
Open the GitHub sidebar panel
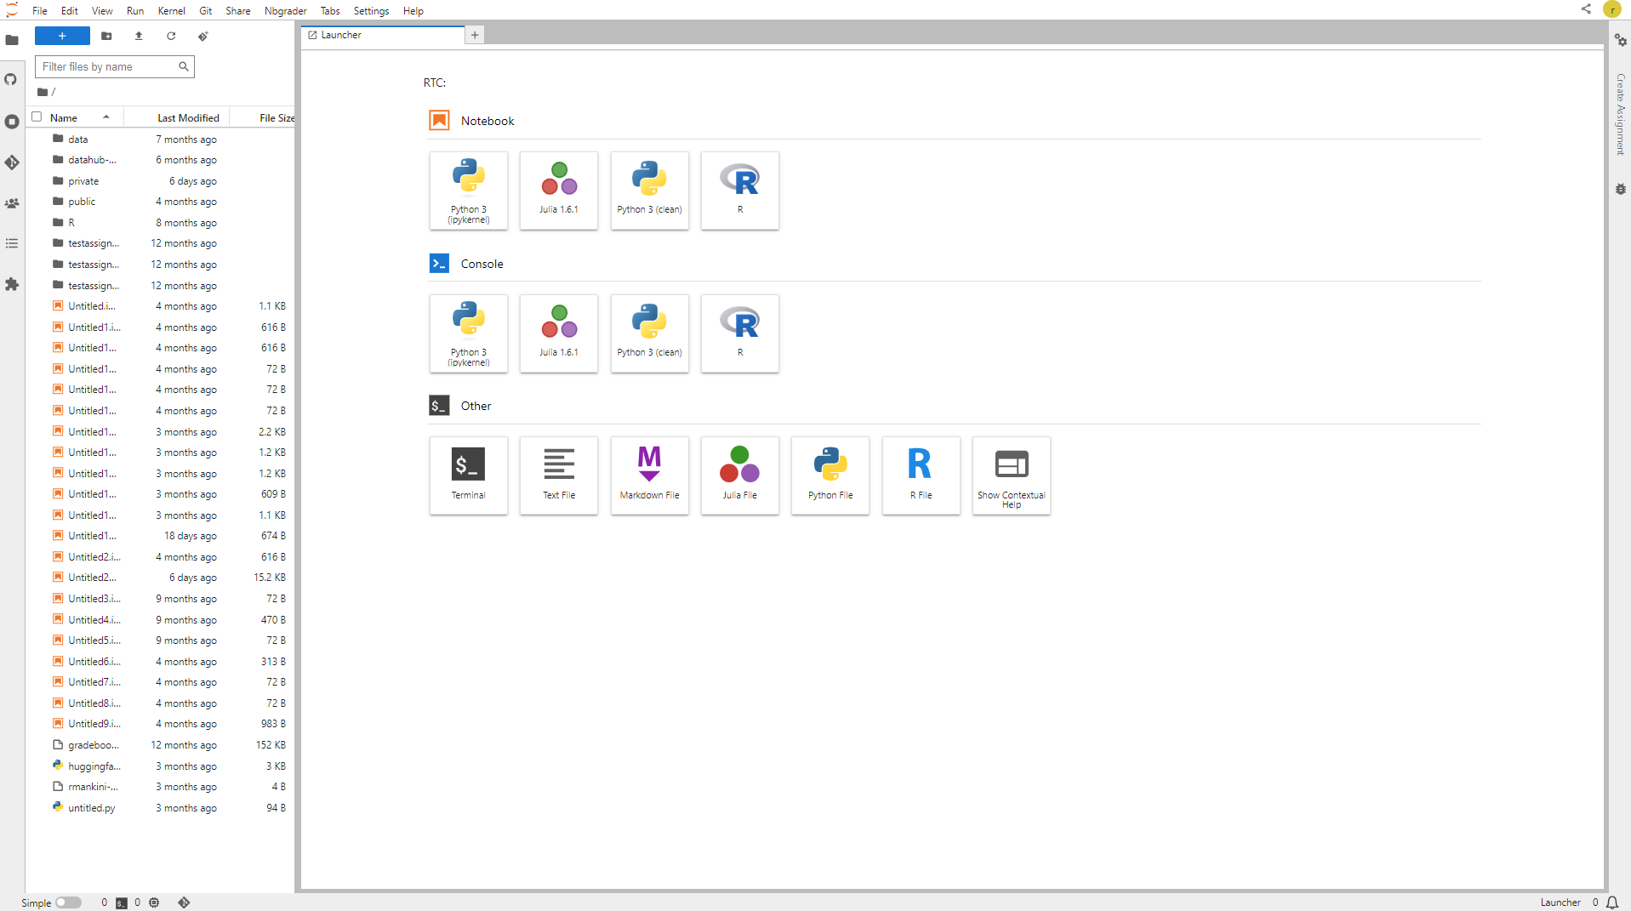[x=12, y=80]
